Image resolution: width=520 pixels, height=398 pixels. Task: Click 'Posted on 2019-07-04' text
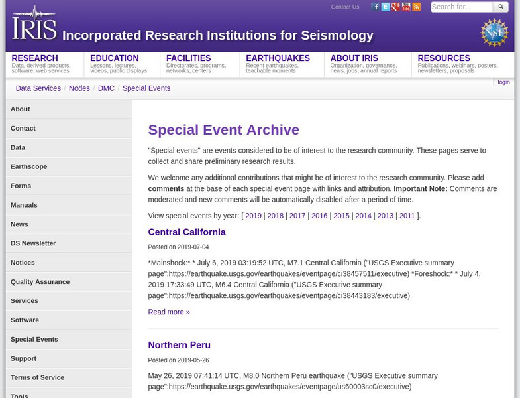pos(178,247)
